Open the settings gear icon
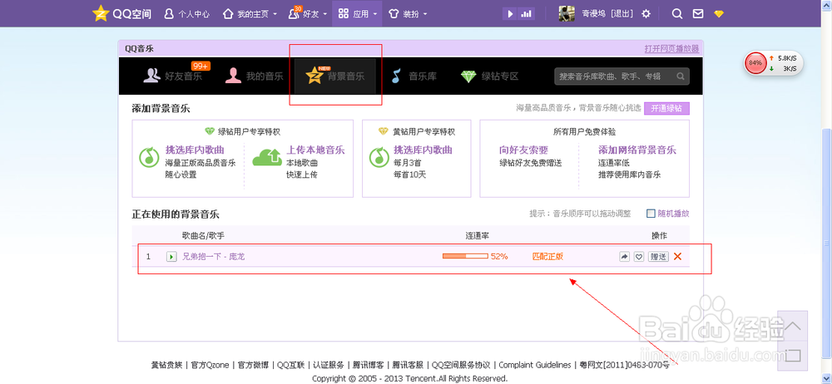 tap(646, 14)
